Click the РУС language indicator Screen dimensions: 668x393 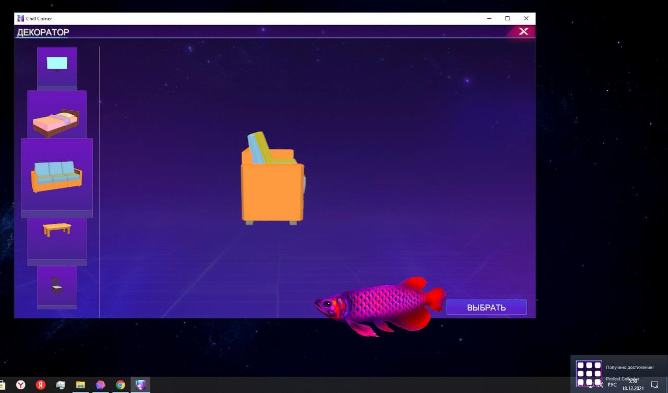point(612,385)
